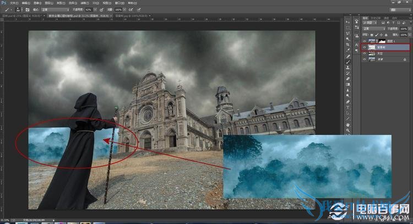Select the Rectangular Marquee tool
This screenshot has height=224, width=413.
tap(348, 26)
